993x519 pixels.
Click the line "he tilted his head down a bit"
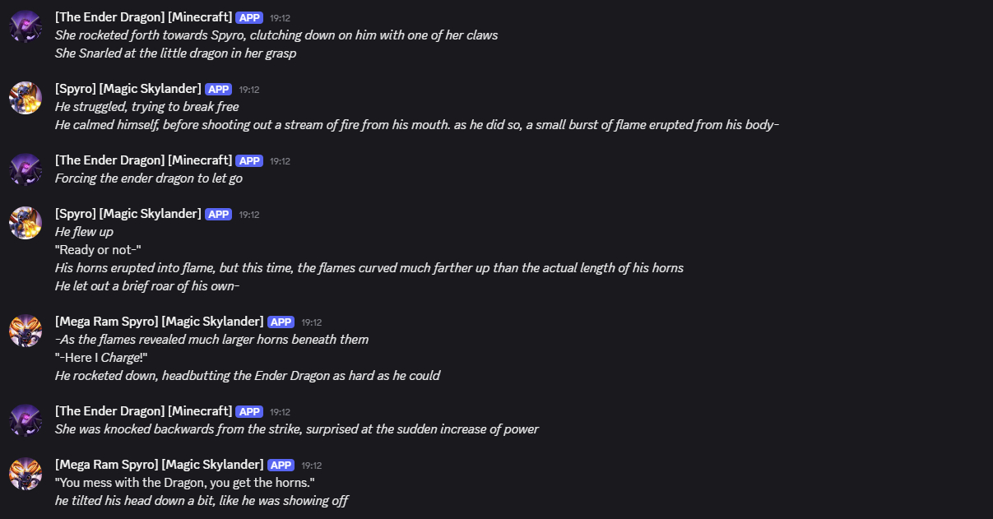202,500
